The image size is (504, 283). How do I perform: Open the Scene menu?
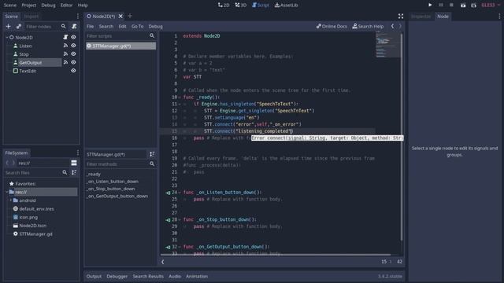(10, 6)
